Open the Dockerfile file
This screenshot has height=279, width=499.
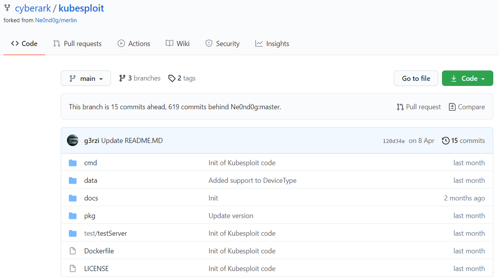coord(99,251)
